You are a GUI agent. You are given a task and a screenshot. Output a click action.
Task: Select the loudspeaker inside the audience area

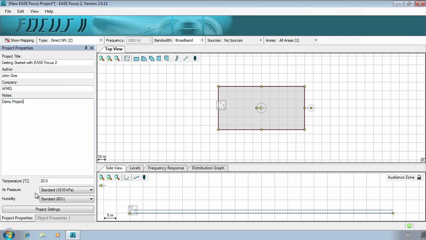261,108
